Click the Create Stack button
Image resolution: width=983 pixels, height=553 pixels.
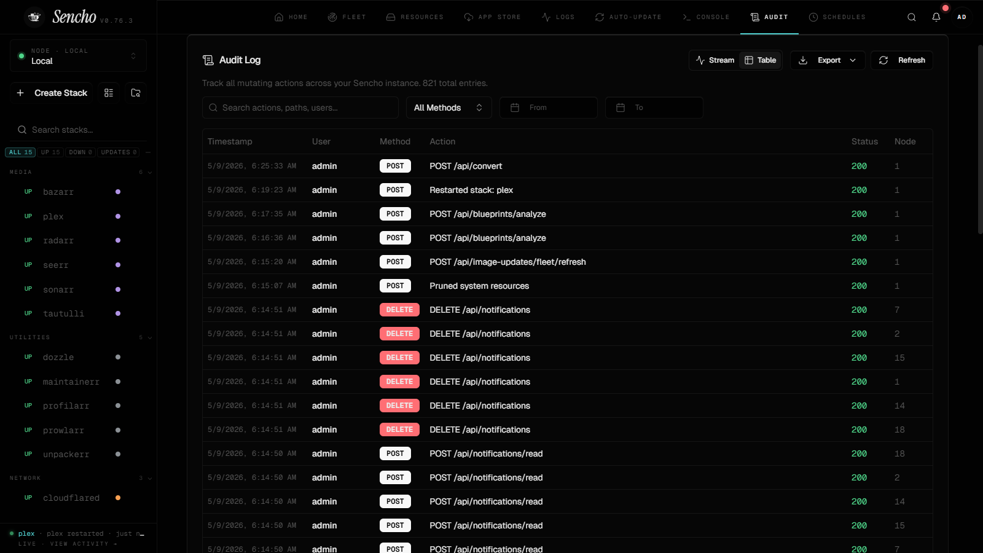click(52, 93)
